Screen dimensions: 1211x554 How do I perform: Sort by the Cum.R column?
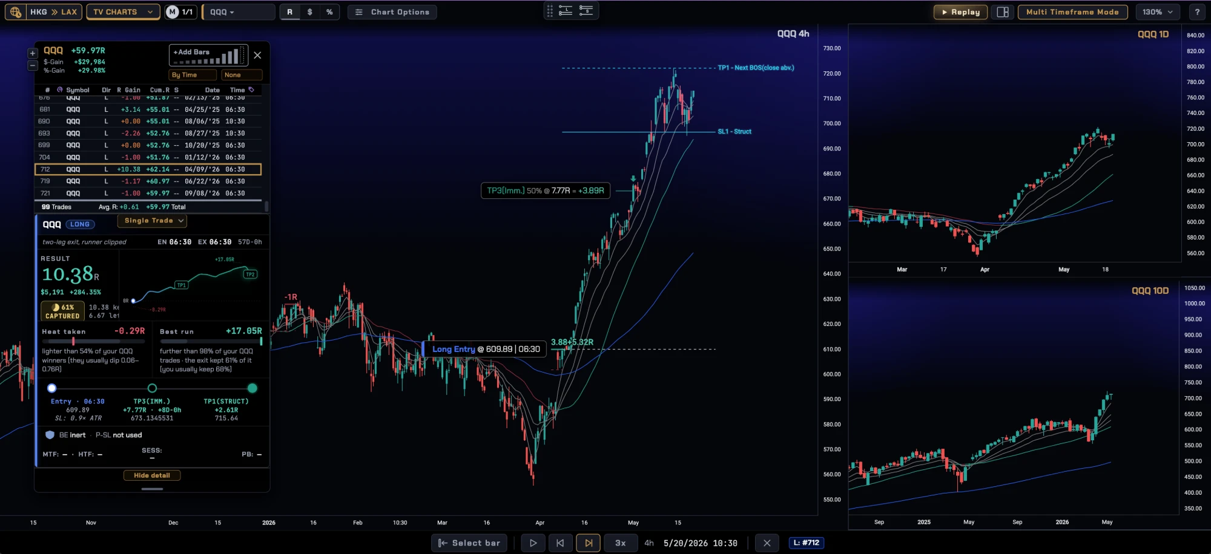point(160,90)
